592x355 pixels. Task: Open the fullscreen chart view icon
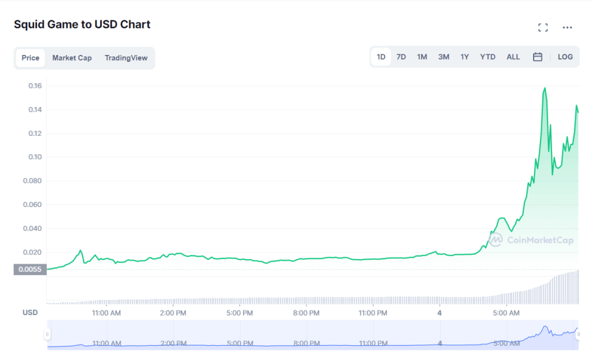pyautogui.click(x=543, y=28)
